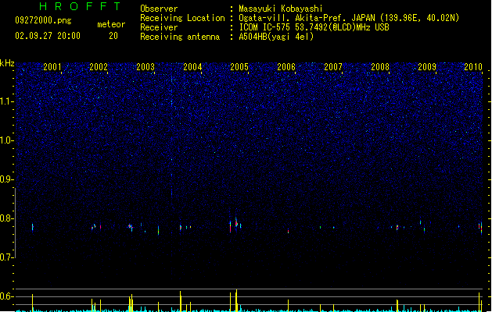
Task: Click time marker 2010
Action: 473,67
